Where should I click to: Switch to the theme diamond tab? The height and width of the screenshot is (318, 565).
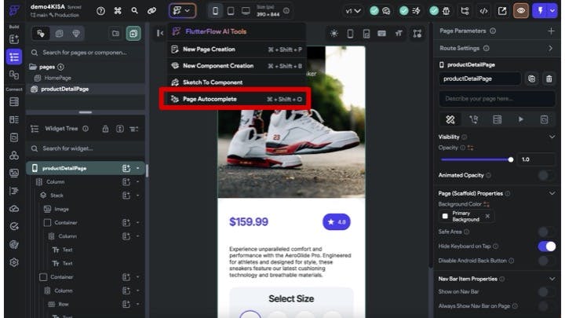pos(76,34)
